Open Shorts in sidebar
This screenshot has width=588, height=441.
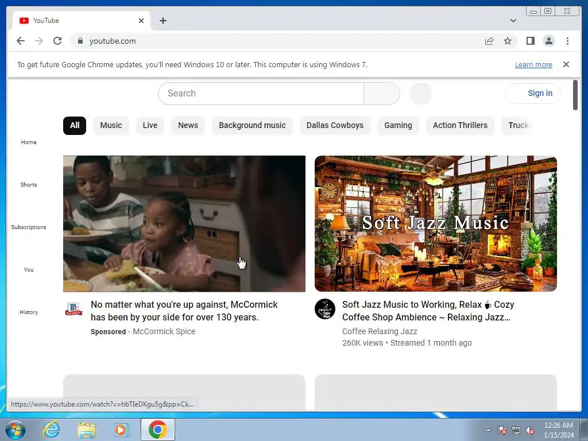29,184
